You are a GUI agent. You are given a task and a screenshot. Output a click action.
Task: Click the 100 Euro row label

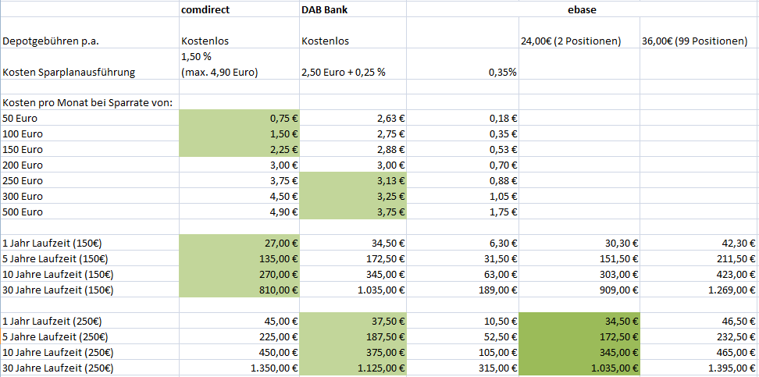(90, 133)
